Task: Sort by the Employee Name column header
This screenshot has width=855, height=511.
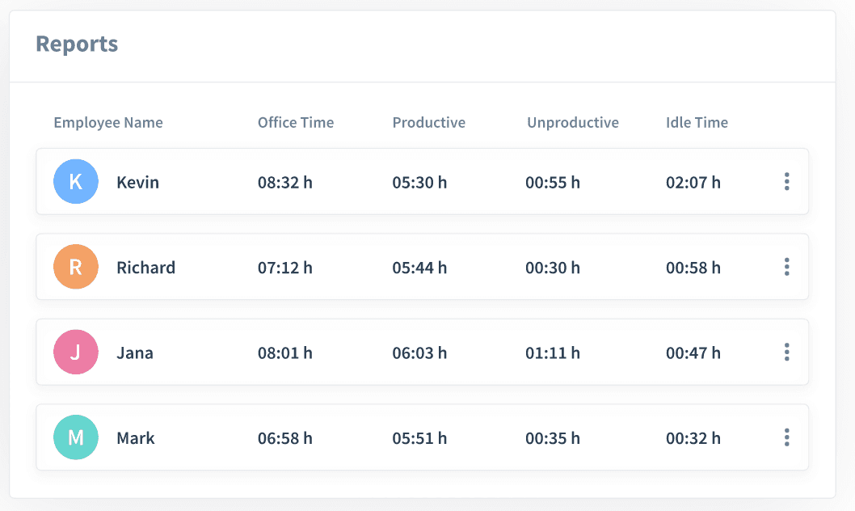Action: coord(108,123)
